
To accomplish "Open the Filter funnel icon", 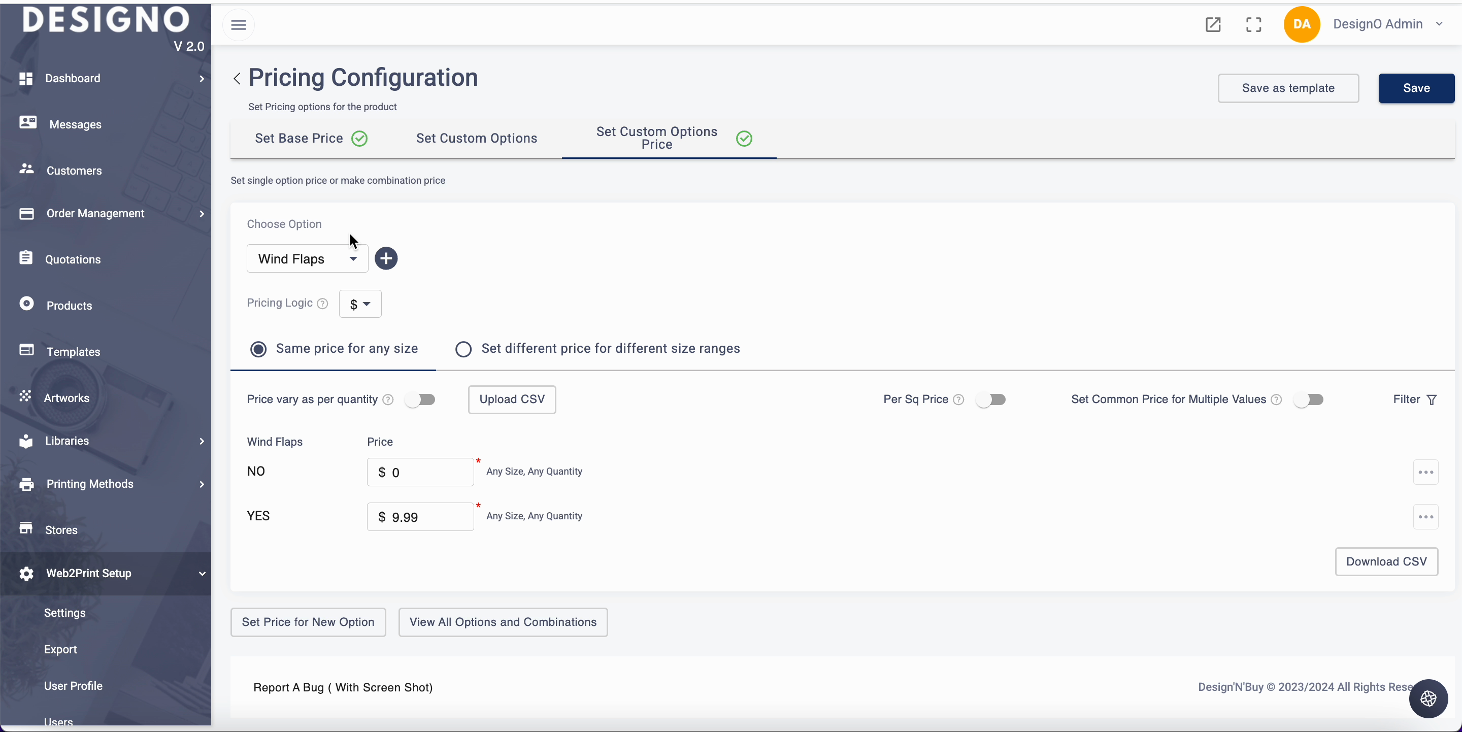I will [x=1432, y=400].
